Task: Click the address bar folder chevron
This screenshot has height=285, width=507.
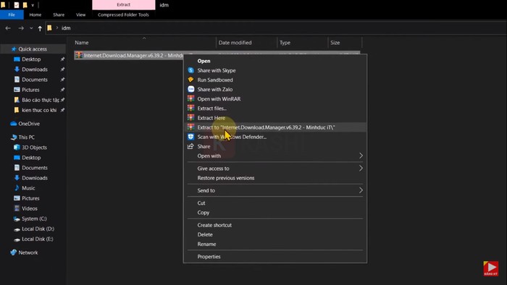Action: 57,27
